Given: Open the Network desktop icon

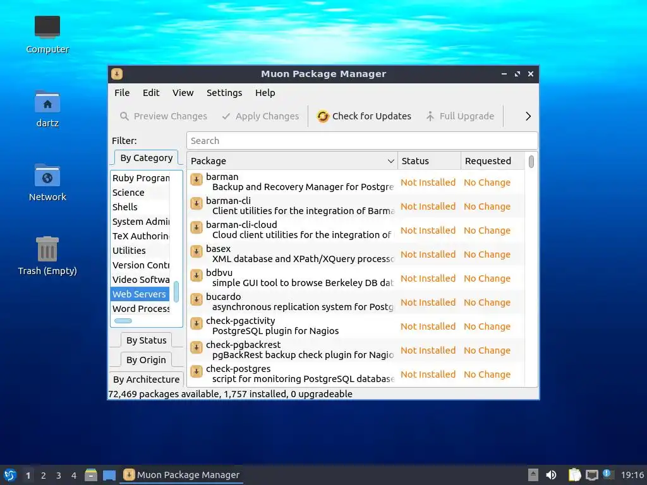Looking at the screenshot, I should tap(47, 183).
